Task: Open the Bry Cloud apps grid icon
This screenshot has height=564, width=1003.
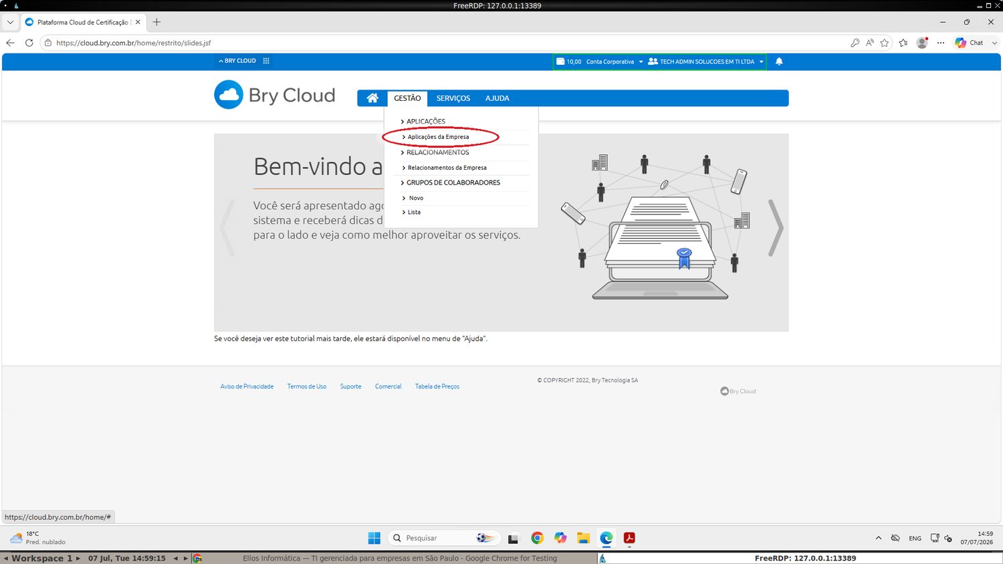Action: tap(266, 61)
